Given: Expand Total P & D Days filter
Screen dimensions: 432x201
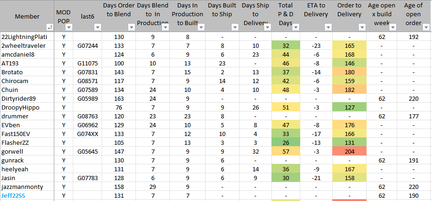Looking at the screenshot, I should (x=295, y=27).
